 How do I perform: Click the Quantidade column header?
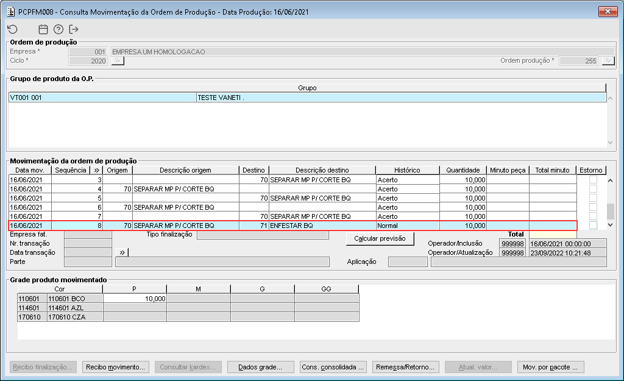pos(463,170)
